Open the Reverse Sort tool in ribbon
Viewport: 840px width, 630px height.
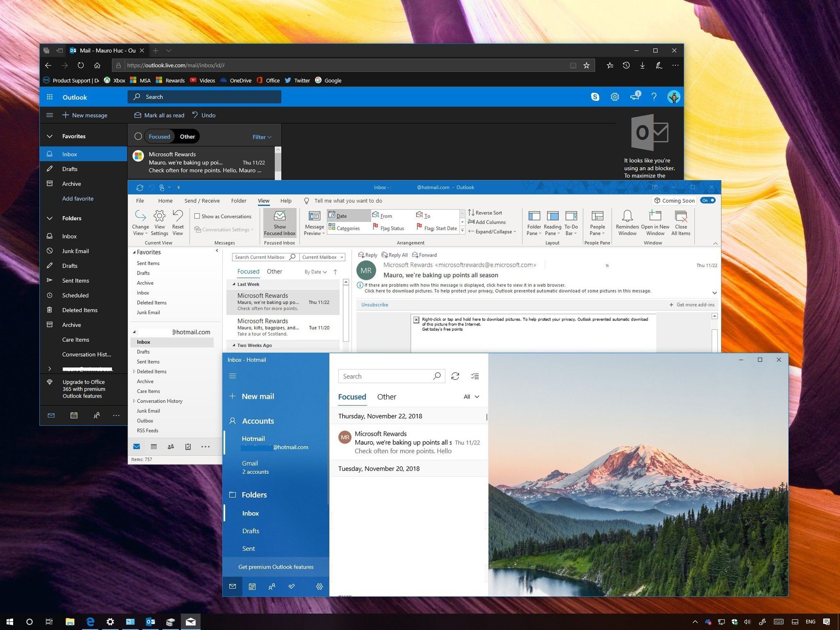pyautogui.click(x=485, y=213)
